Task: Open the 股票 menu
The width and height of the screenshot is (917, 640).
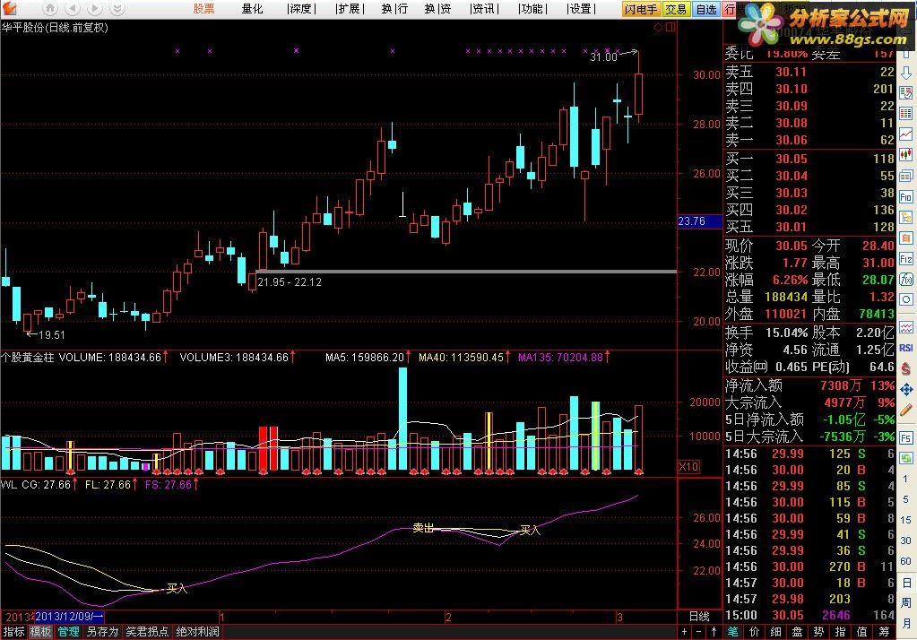Action: point(204,9)
